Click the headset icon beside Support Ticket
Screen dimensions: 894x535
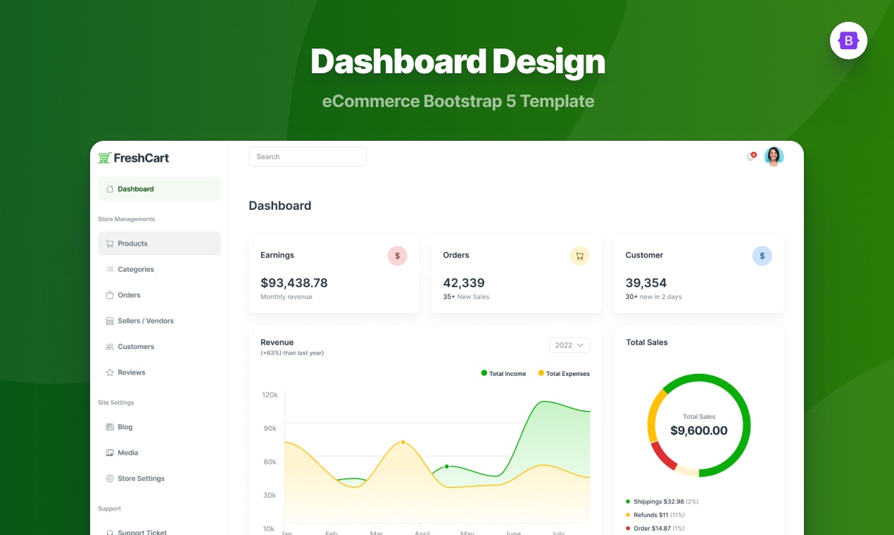[x=110, y=532]
